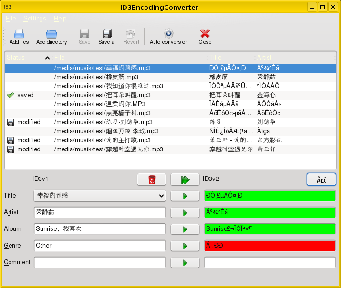Select the file 穿越时空遇见你.mp3 row
The image size is (341, 288).
pyautogui.click(x=171, y=149)
